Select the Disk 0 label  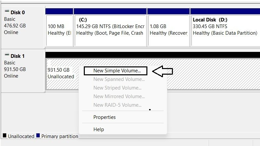(18, 13)
